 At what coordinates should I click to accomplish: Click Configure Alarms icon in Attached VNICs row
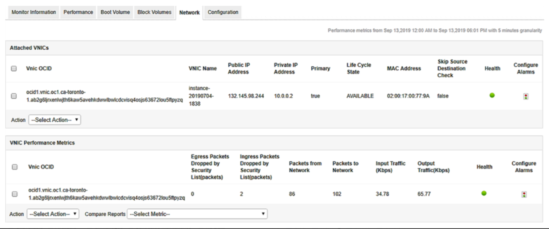point(526,96)
